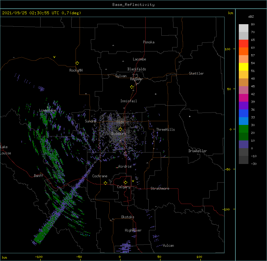This screenshot has height=261, width=267.
Task: Click the Okotoks label
Action: pos(128,217)
